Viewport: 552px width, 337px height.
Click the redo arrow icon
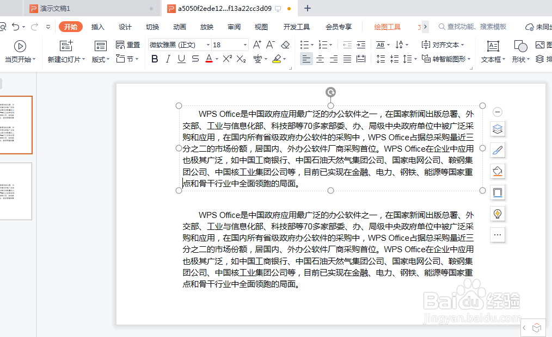click(34, 27)
